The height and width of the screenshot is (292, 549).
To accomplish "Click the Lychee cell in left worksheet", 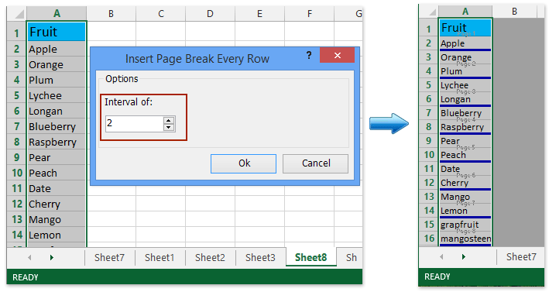I will coord(57,95).
